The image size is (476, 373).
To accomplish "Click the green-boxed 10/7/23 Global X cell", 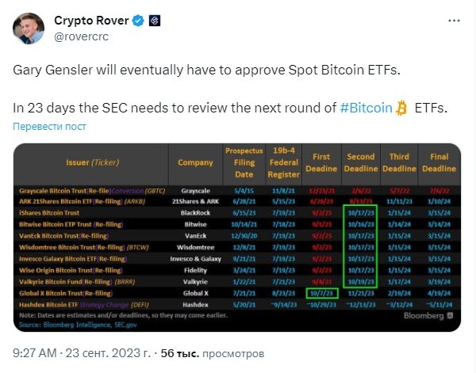I will pyautogui.click(x=321, y=292).
